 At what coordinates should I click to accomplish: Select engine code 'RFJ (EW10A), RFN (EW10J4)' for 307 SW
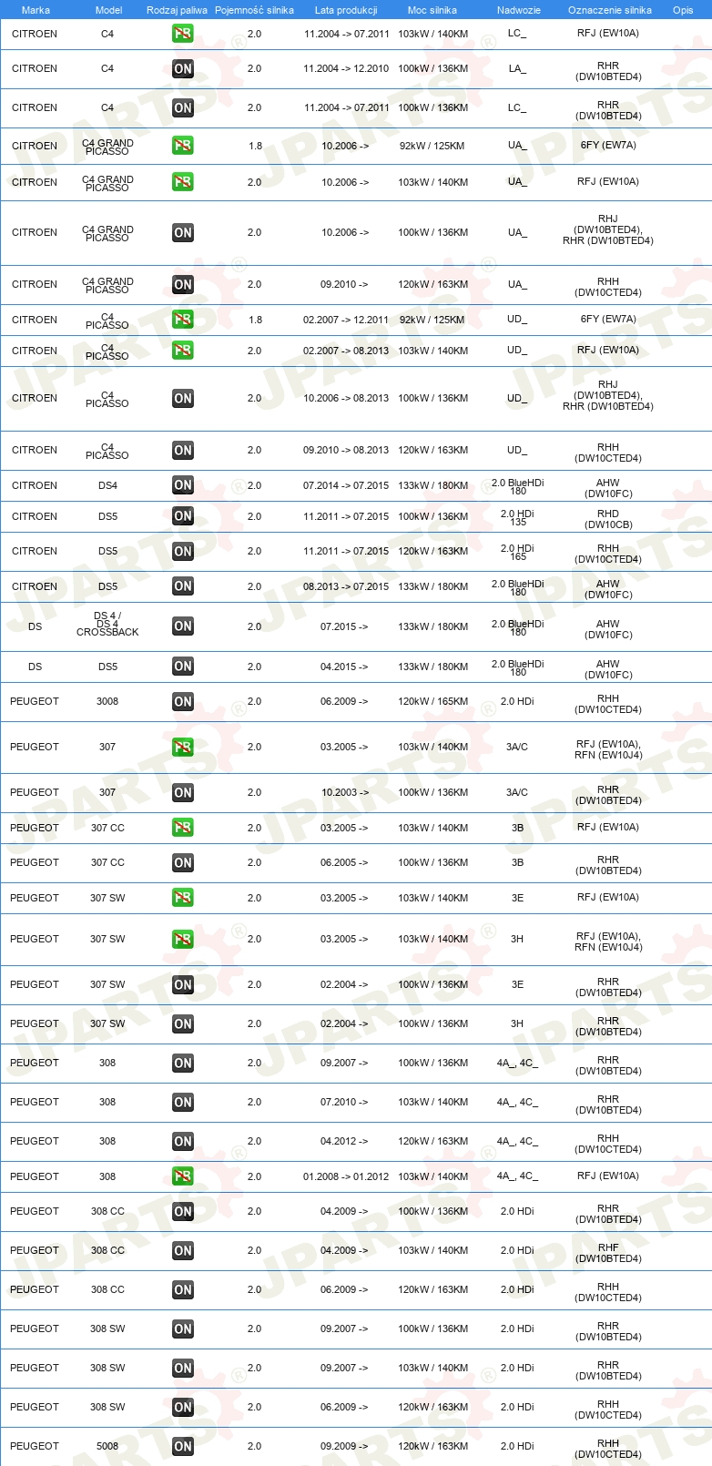608,942
